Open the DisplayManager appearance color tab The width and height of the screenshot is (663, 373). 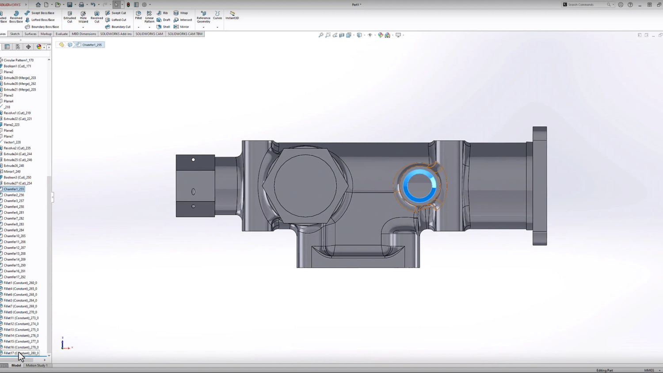39,46
